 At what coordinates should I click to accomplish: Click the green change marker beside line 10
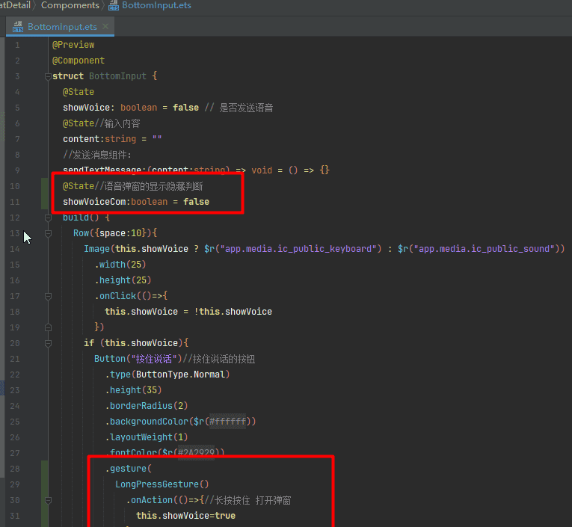coord(44,185)
